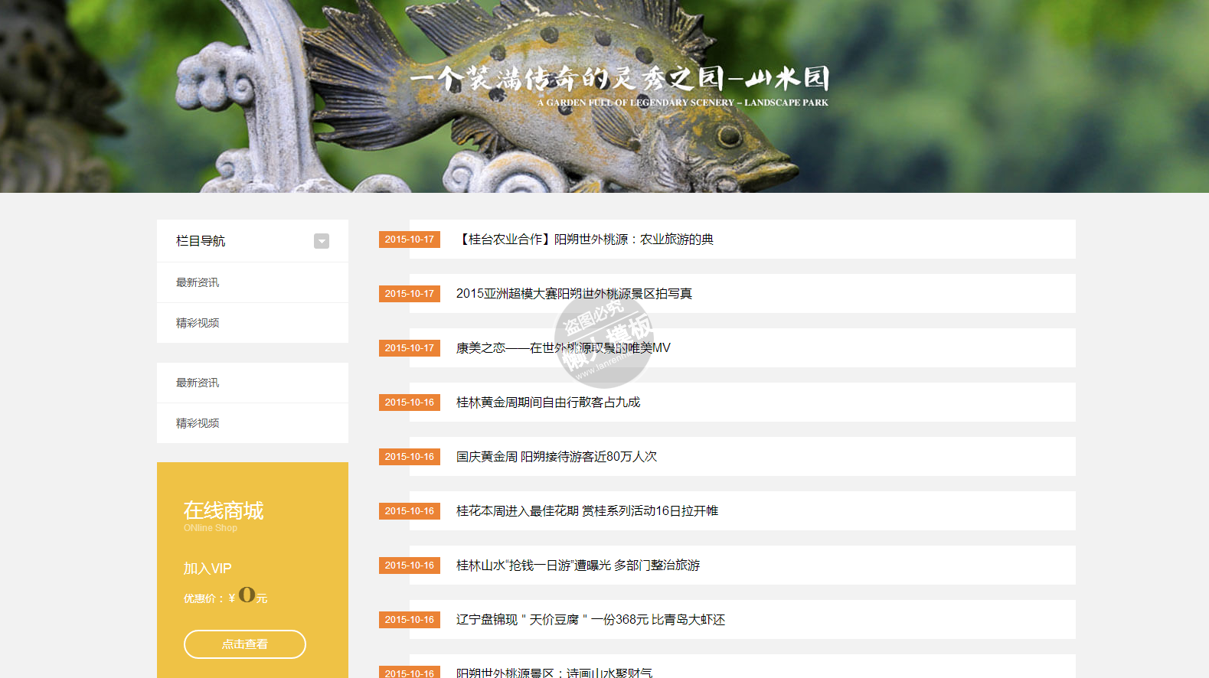Click the date badge beside 桂台农业合作 article
This screenshot has height=678, width=1209.
pyautogui.click(x=410, y=240)
